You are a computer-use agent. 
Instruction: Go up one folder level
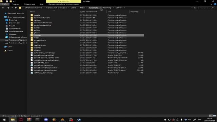click(16, 8)
